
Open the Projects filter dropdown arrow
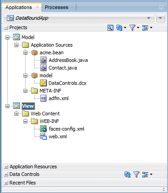click(x=138, y=28)
